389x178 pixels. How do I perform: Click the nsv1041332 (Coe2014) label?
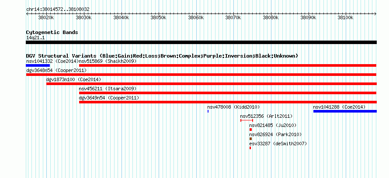[x=52, y=61]
